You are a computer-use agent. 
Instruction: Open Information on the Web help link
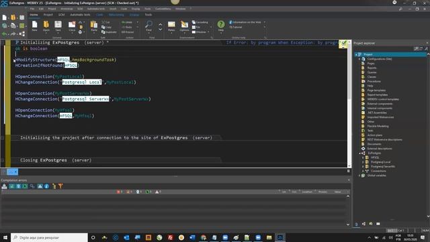point(245,22)
